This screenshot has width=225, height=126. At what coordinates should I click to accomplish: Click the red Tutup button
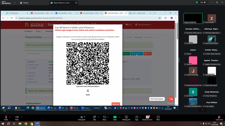tap(116, 104)
